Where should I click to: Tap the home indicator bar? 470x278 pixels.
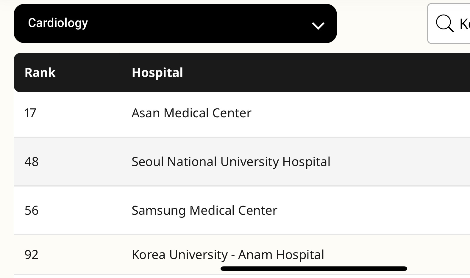click(313, 269)
